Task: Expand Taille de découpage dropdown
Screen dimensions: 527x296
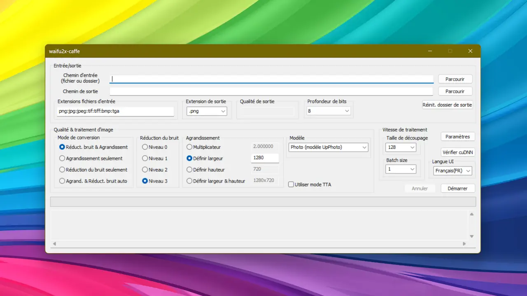Action: tap(401, 147)
